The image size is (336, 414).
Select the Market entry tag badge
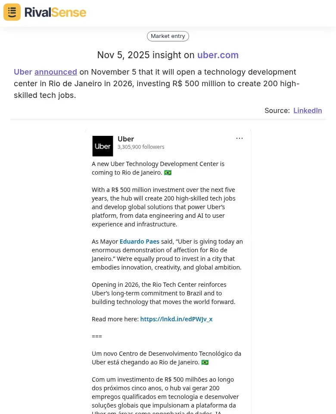[168, 36]
